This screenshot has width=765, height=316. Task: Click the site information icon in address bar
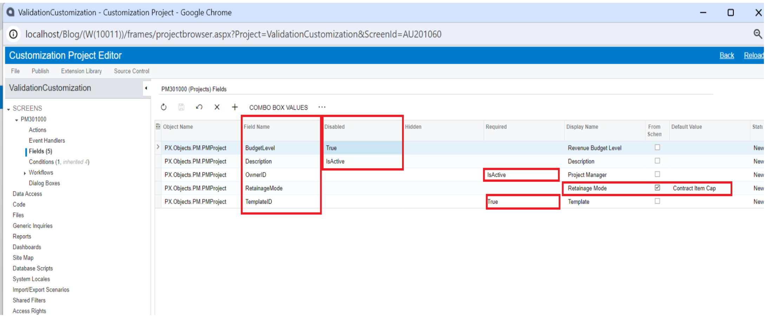(x=13, y=34)
